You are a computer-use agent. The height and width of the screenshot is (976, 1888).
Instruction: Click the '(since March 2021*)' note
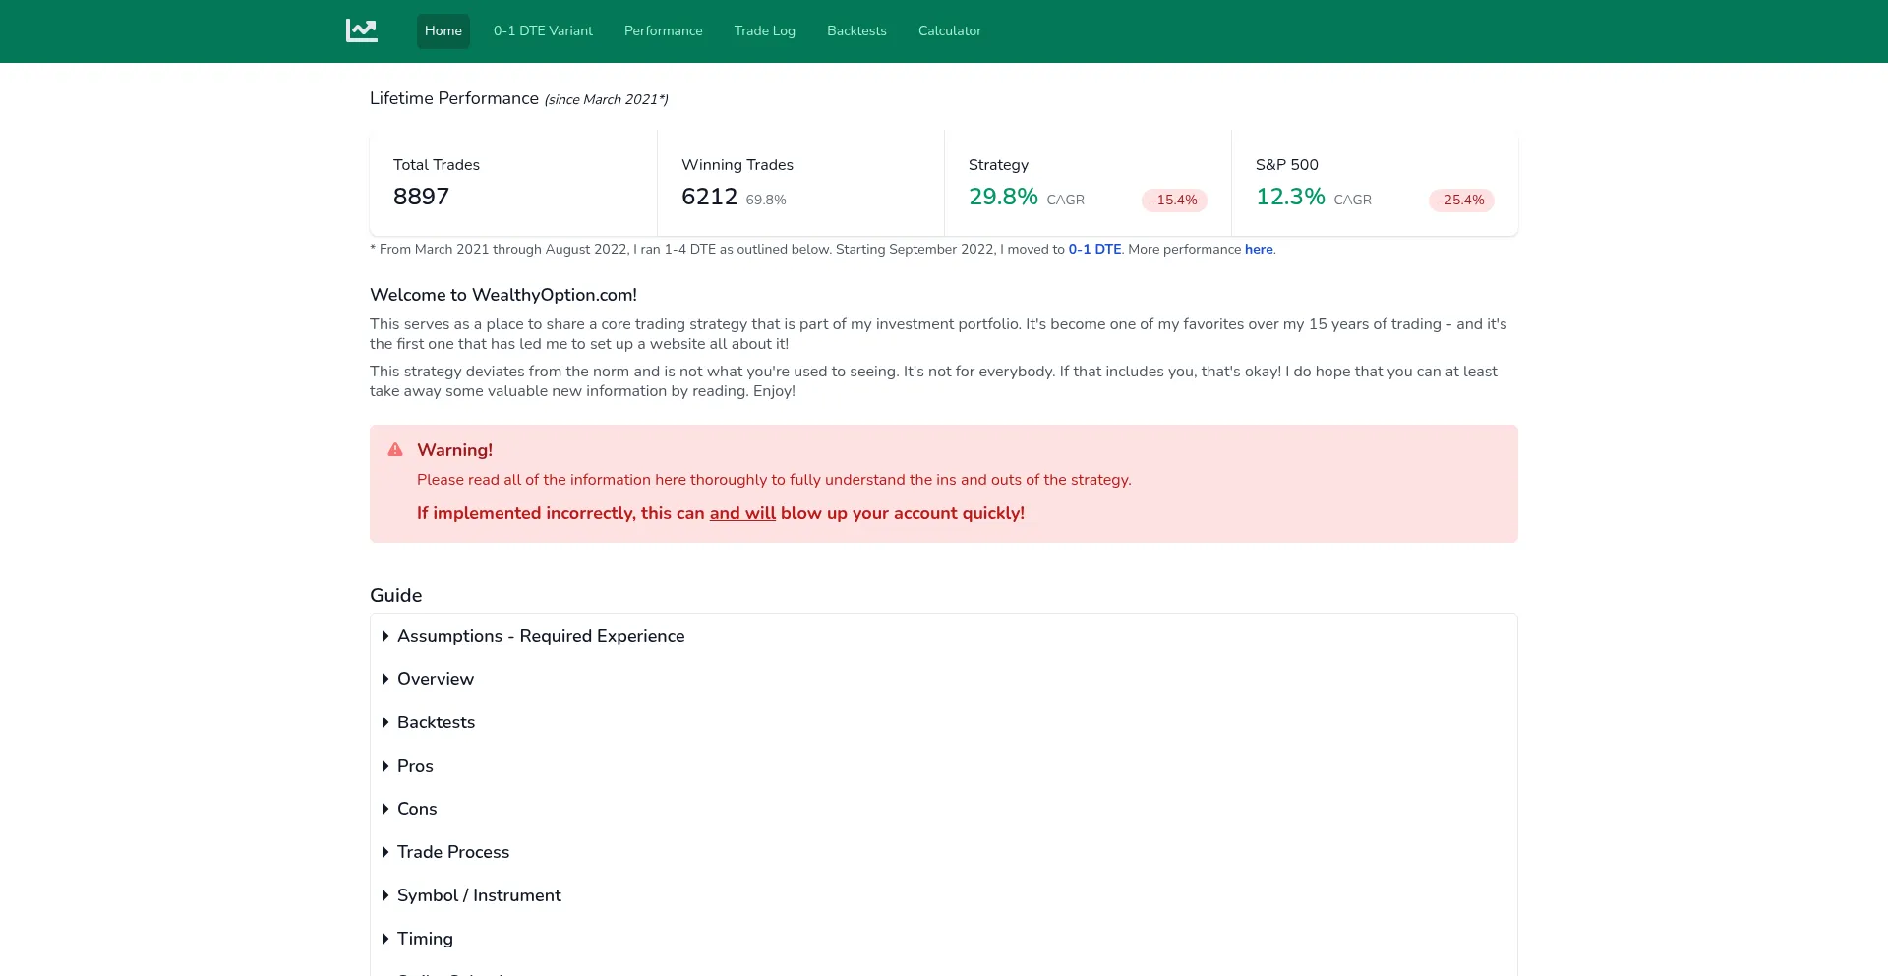pyautogui.click(x=606, y=99)
